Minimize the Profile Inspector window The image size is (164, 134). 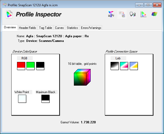pyautogui.click(x=139, y=5)
